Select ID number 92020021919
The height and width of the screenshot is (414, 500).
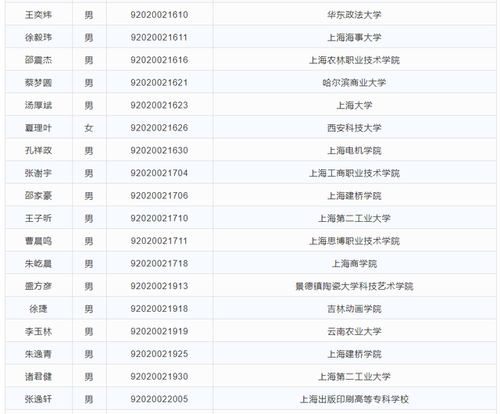pos(159,332)
